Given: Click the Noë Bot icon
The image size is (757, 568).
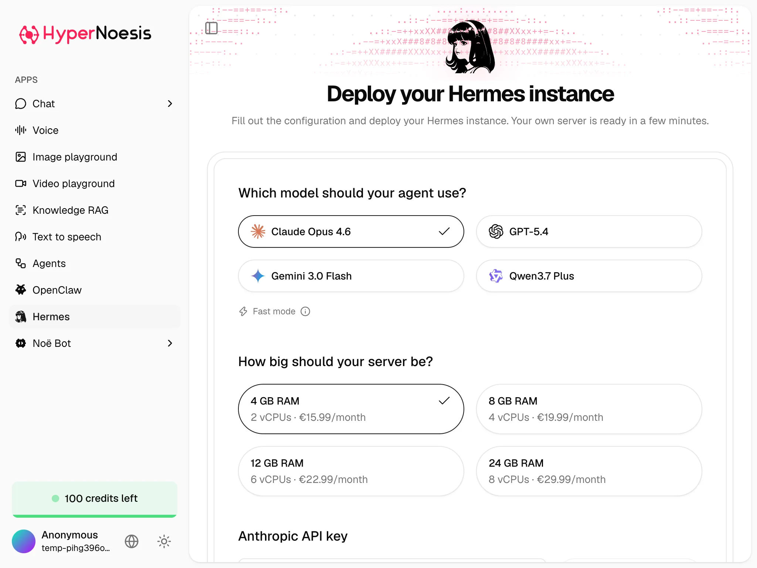Looking at the screenshot, I should point(21,343).
